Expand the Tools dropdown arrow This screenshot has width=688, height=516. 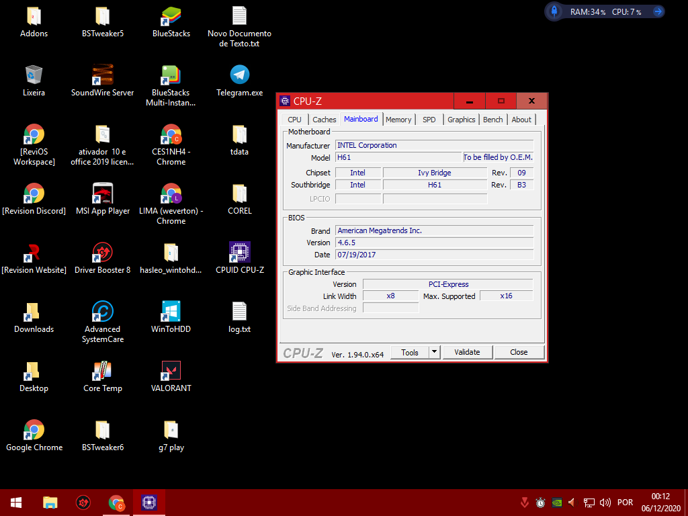pyautogui.click(x=435, y=352)
